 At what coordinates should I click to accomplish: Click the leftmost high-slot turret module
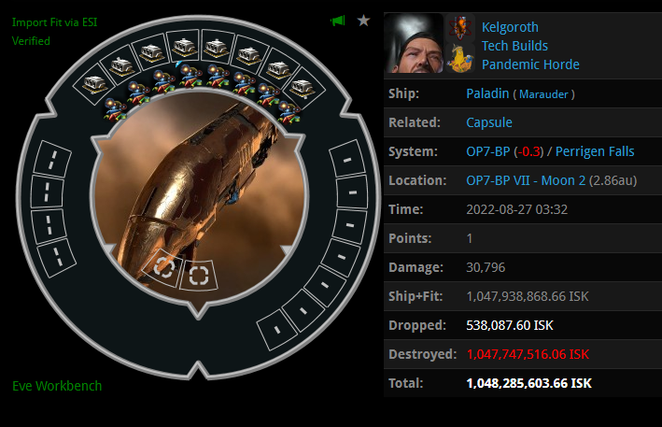tap(94, 84)
